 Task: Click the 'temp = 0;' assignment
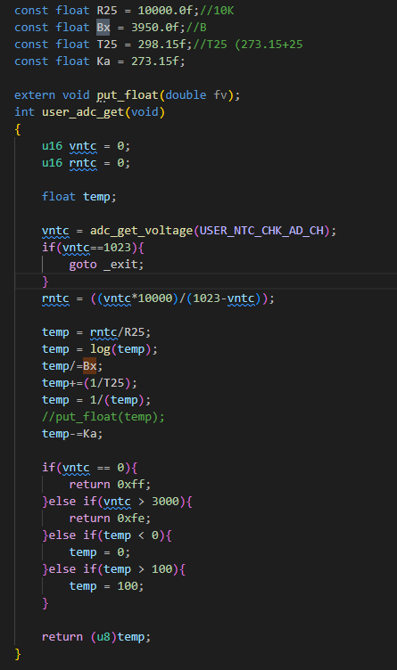click(x=100, y=552)
